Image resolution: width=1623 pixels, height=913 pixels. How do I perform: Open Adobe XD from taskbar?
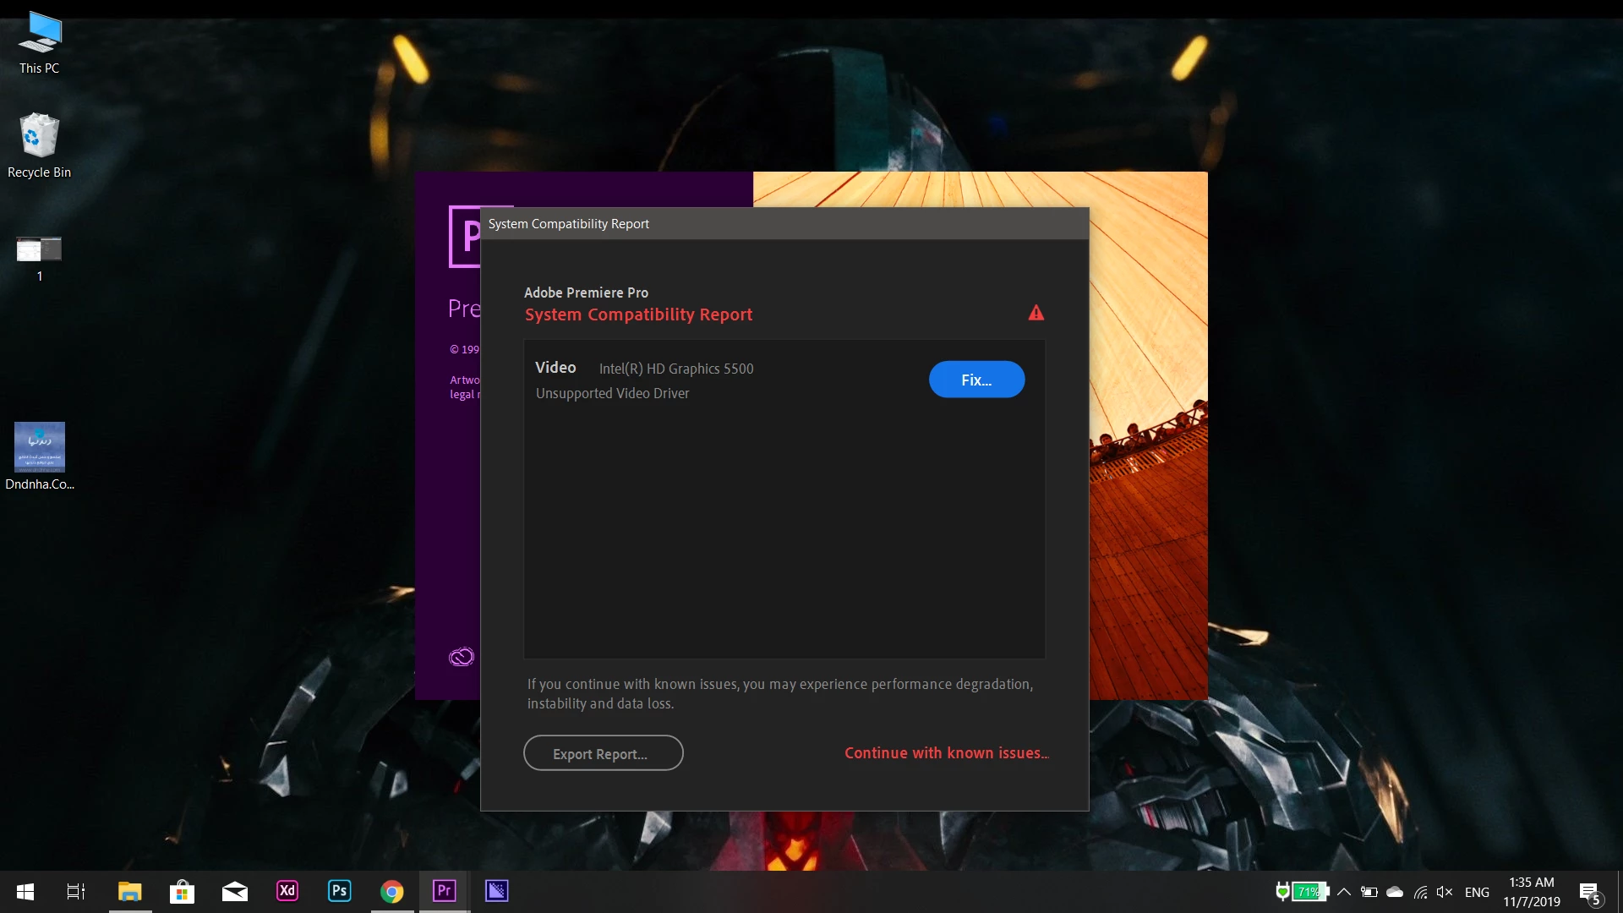[287, 891]
